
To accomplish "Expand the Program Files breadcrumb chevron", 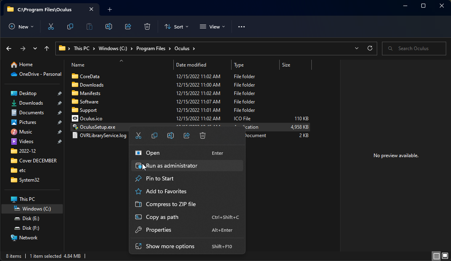I will (x=170, y=49).
